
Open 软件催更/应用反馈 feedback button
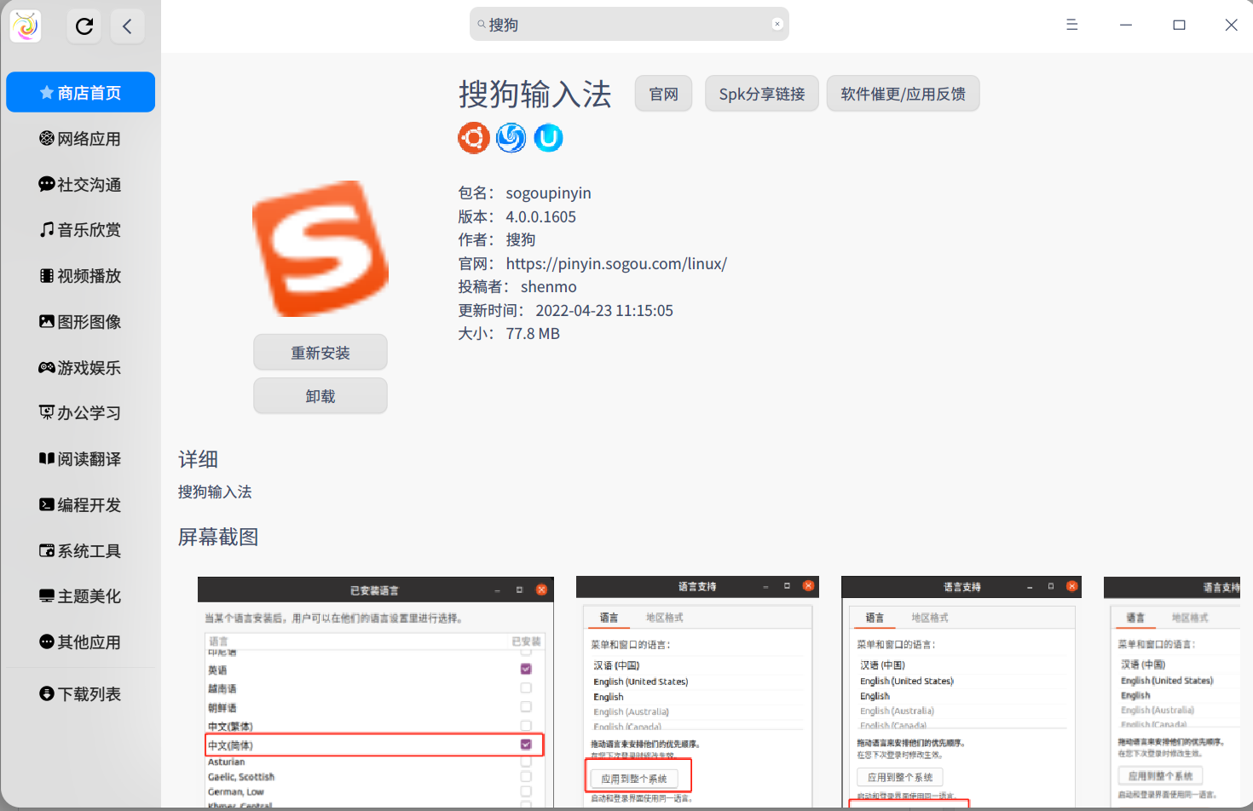point(904,94)
